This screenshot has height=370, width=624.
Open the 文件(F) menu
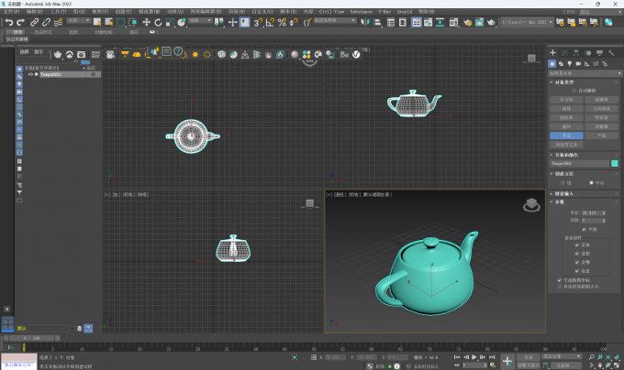point(11,12)
